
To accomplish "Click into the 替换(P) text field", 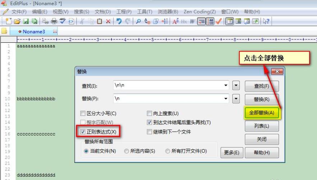I will pos(171,99).
